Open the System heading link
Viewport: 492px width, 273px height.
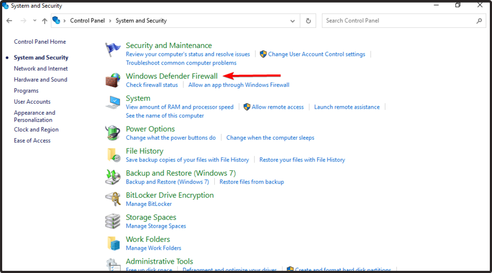point(138,98)
